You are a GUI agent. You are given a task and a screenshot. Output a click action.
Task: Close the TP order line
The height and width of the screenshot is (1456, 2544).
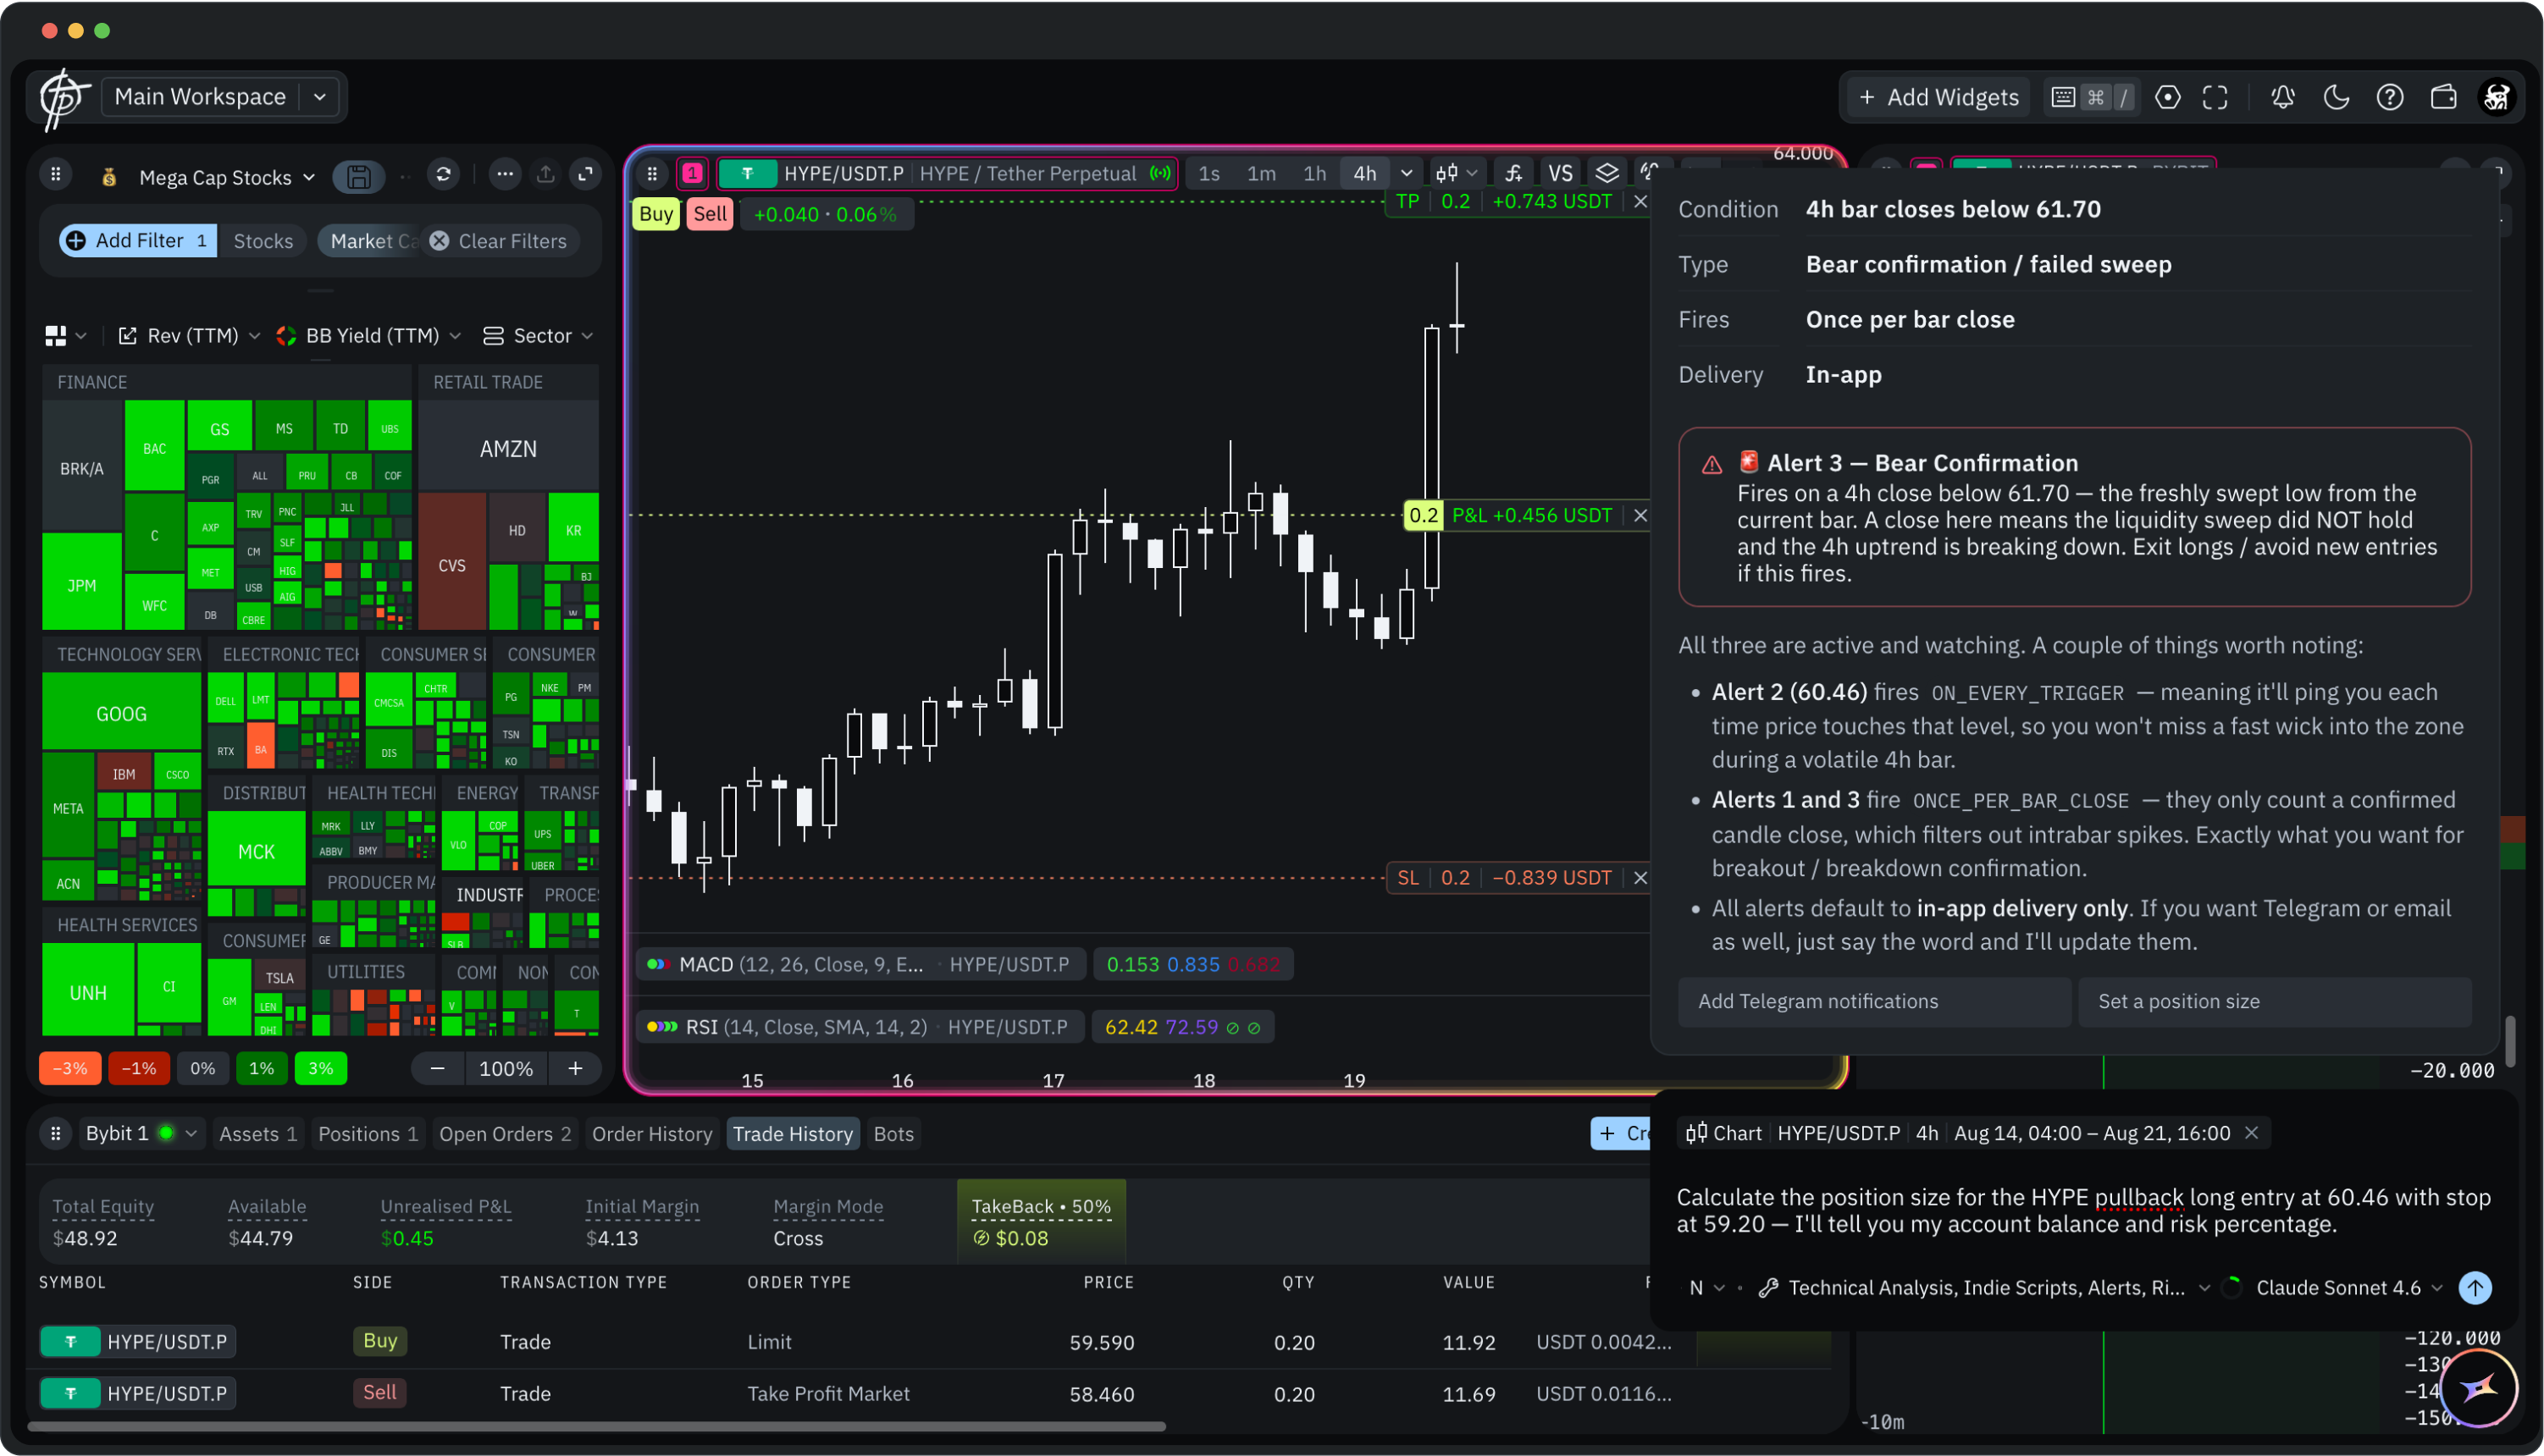click(x=1640, y=202)
